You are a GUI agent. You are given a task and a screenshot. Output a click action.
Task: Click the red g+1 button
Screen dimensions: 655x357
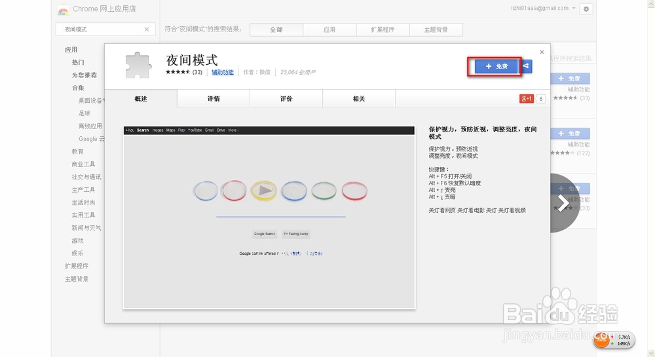[x=527, y=98]
